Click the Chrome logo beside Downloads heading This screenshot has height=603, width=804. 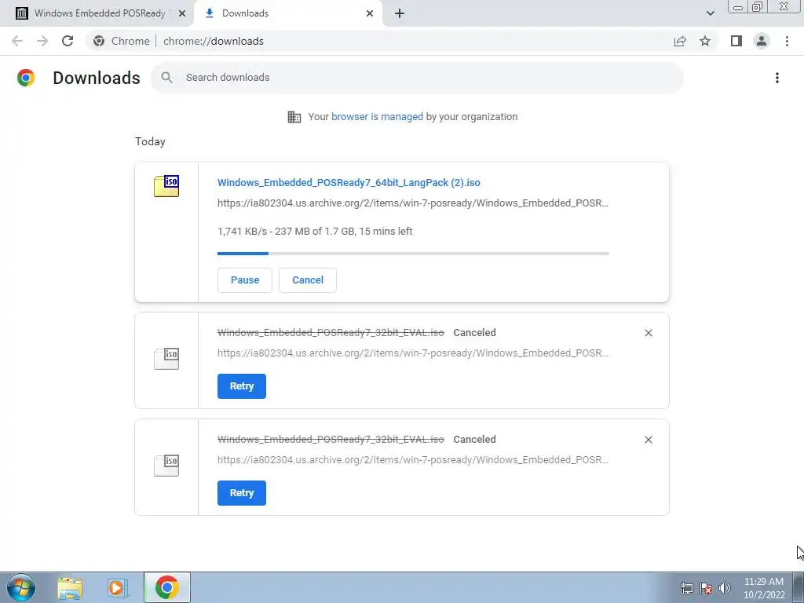coord(26,78)
